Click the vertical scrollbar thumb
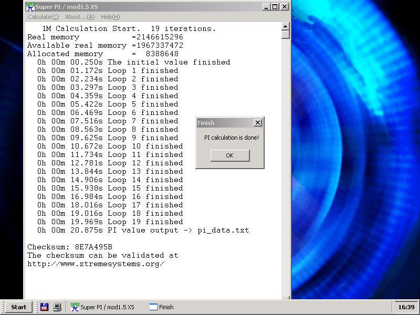Screen dimensions: 420x315 286,35
